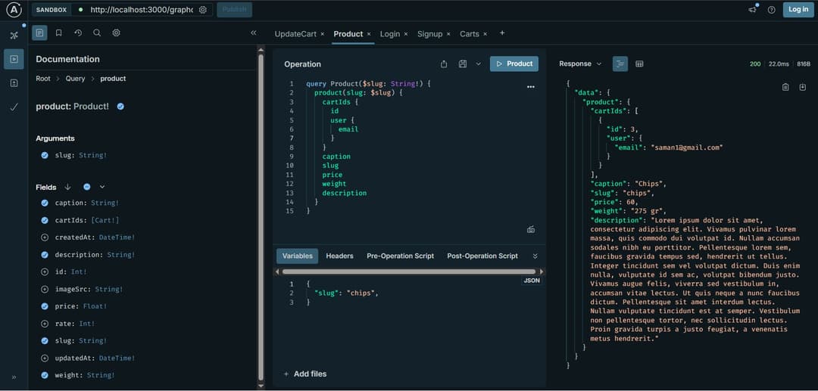Screen dimensions: 818x391
Task: Uncheck the caption field
Action: tap(45, 203)
